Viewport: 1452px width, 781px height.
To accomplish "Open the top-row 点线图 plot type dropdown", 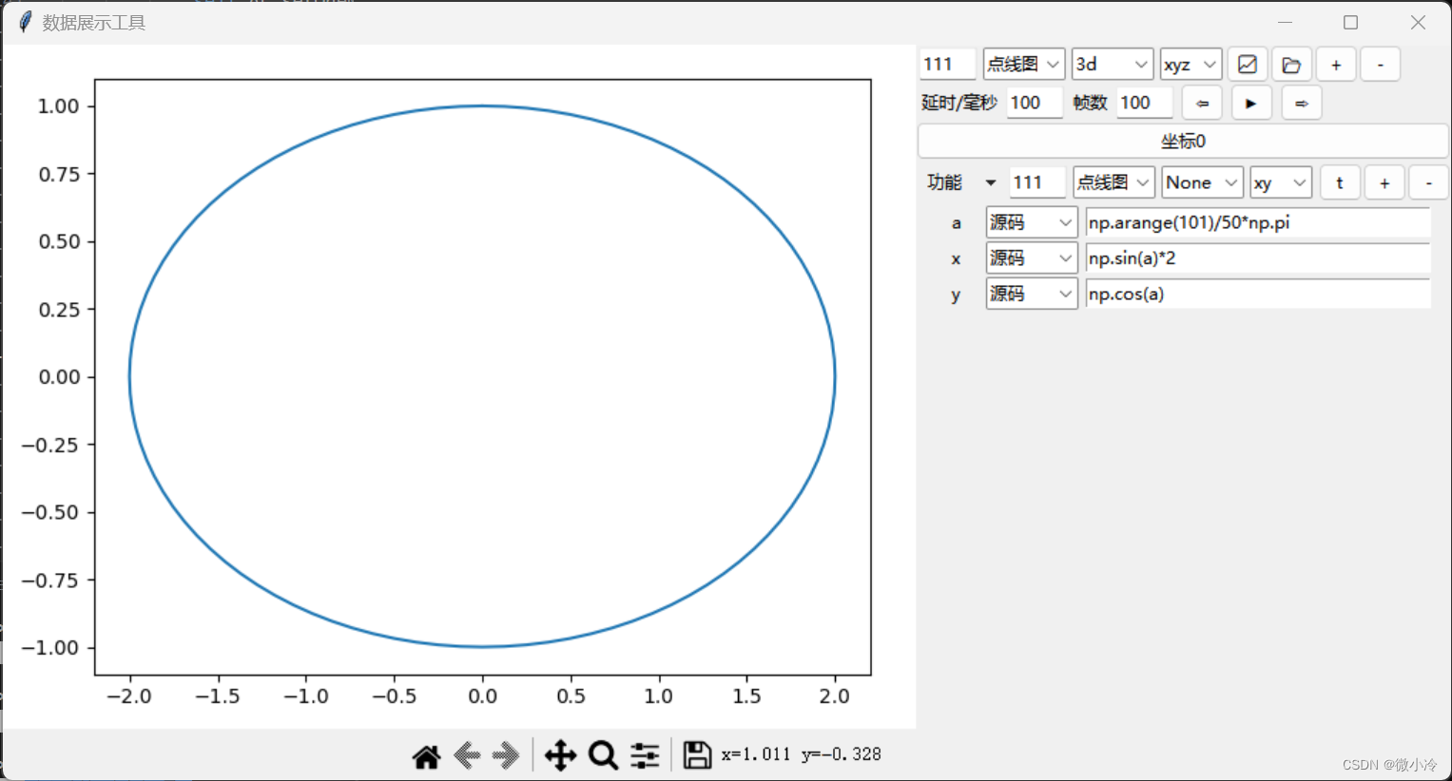I will coord(1024,65).
